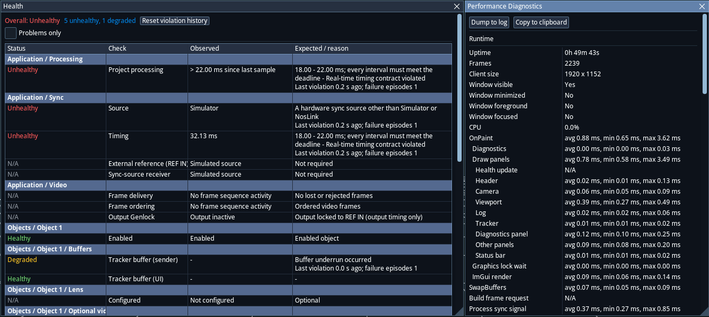Close the Performance Diagnostics panel

click(x=702, y=6)
